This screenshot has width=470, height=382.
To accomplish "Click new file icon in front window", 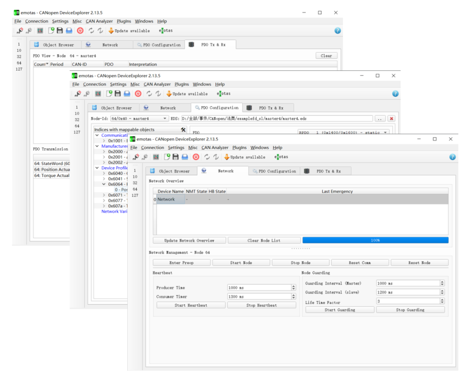I will [167, 157].
